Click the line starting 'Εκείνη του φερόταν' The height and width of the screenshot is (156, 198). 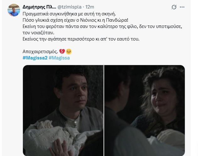[x=102, y=26]
